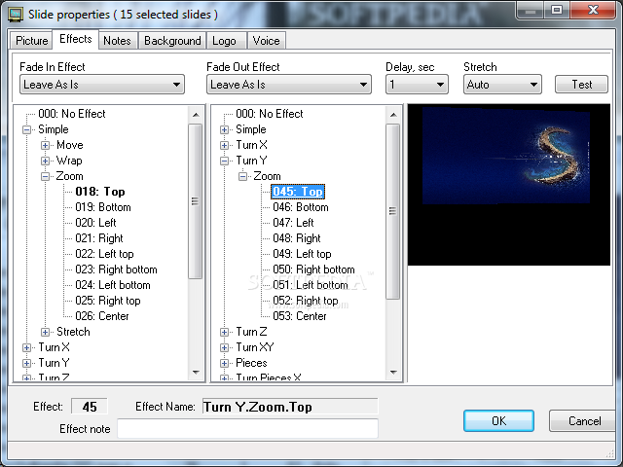The height and width of the screenshot is (467, 623).
Task: Select 020: Left fade-in effect
Action: point(95,223)
